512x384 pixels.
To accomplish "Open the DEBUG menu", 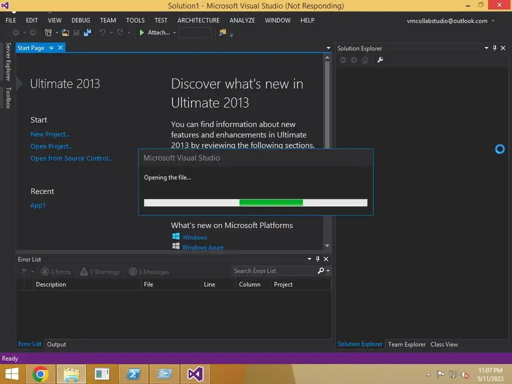I will point(80,20).
